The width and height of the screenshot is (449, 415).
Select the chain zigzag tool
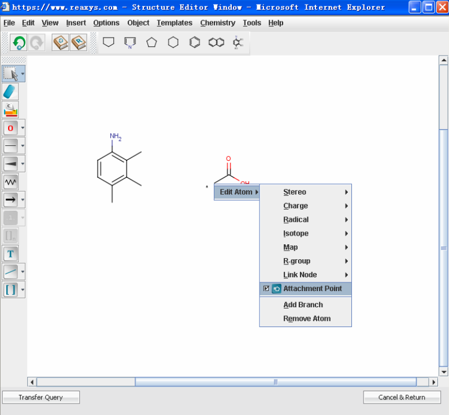pyautogui.click(x=10, y=182)
